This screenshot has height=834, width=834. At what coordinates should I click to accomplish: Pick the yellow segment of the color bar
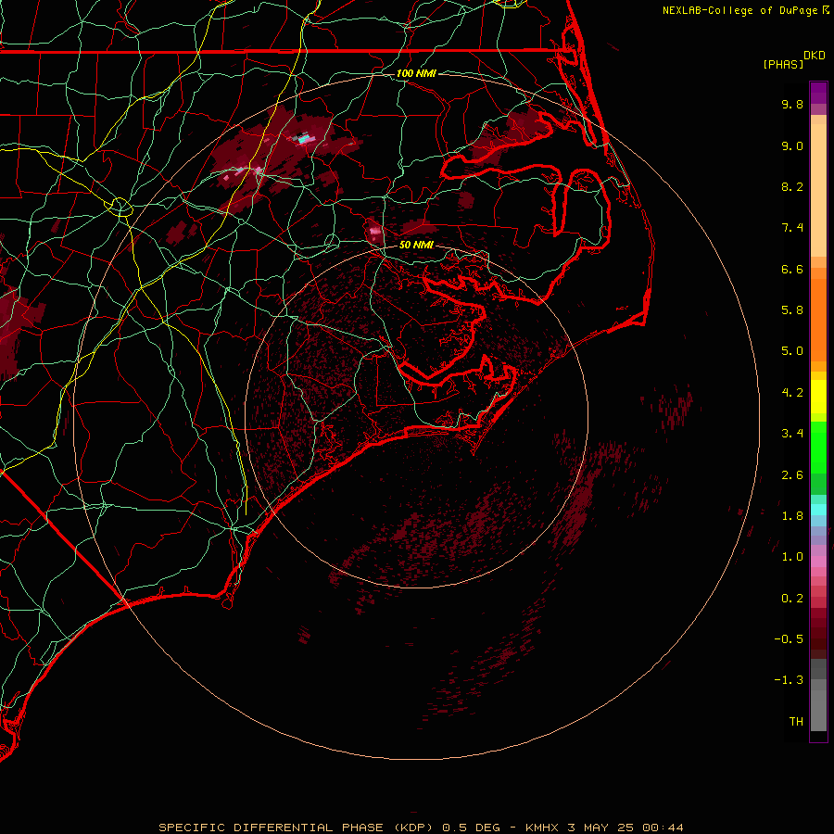click(818, 397)
